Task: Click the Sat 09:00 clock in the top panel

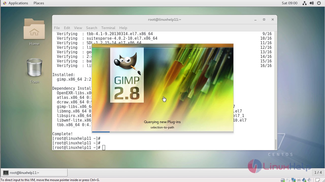Action: click(x=289, y=3)
